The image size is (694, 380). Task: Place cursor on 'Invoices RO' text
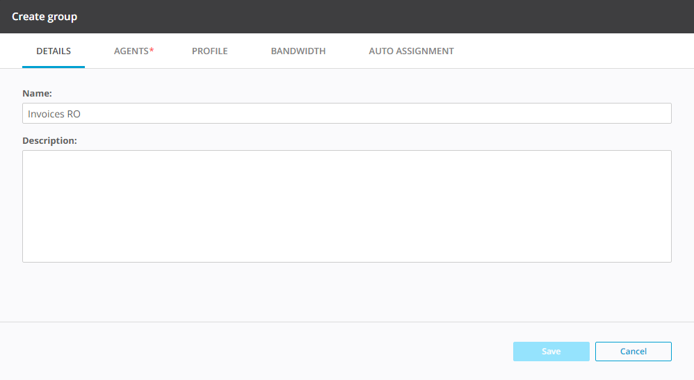click(x=54, y=114)
